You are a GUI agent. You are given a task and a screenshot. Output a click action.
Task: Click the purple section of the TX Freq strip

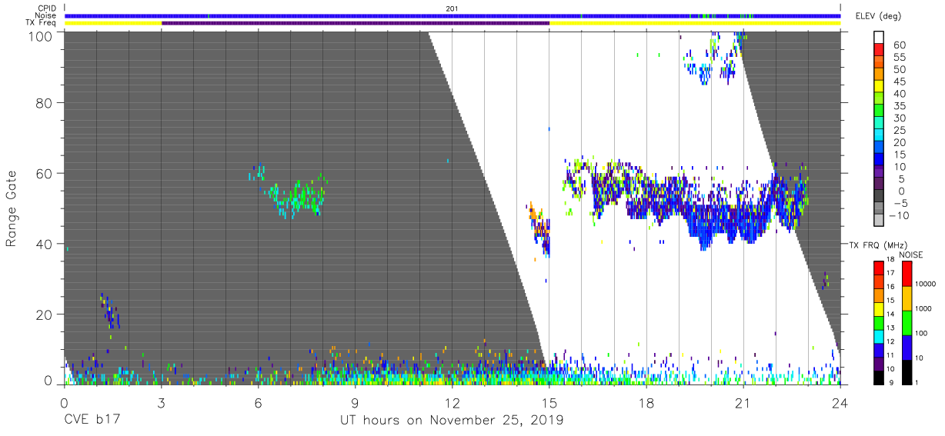pos(356,23)
